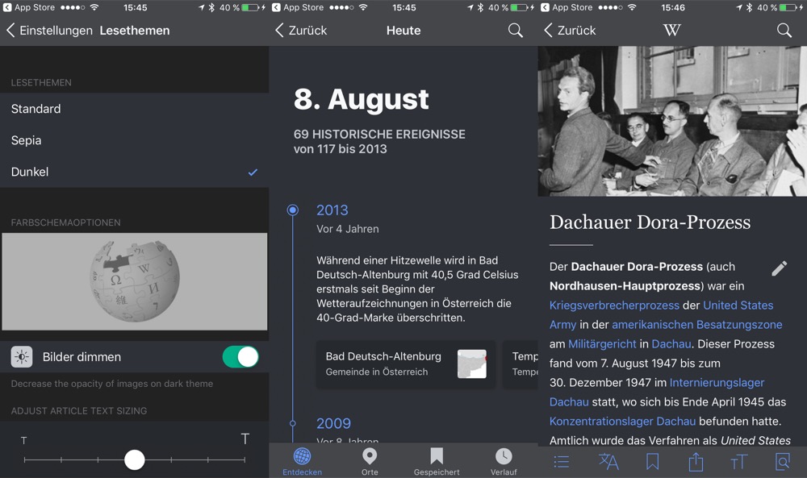Open the text size icon
807x478 pixels.
(x=738, y=461)
